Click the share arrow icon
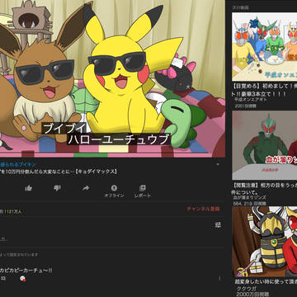 pos(86,188)
